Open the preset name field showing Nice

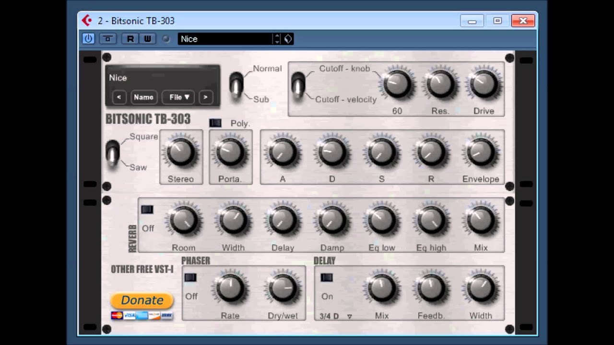[x=225, y=39]
